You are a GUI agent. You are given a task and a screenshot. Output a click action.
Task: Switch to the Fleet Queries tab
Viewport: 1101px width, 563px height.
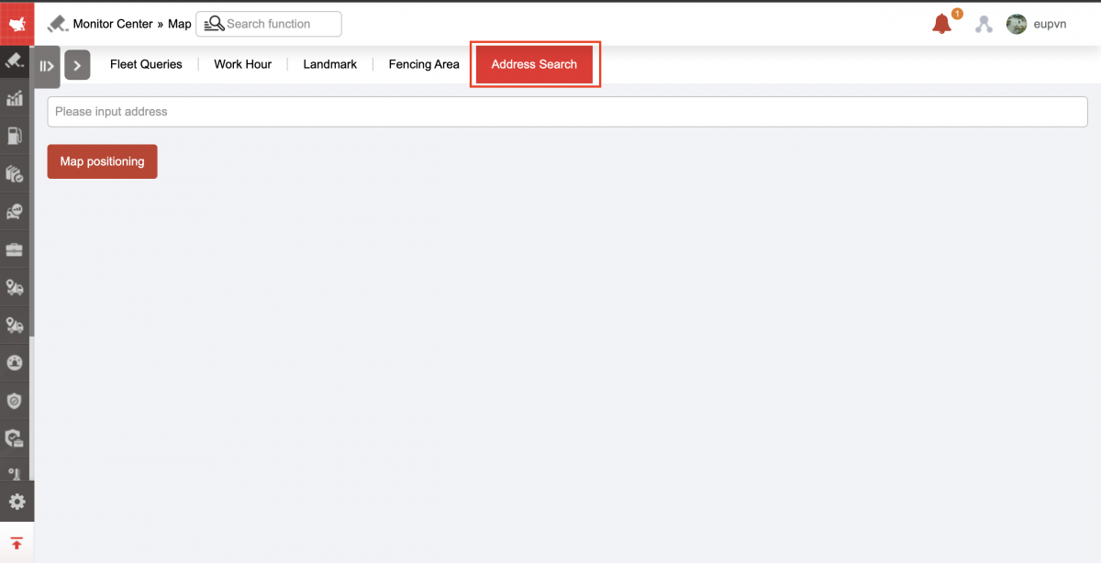146,64
